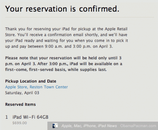Click the quantity '1' beside the iPad item

click(7, 117)
